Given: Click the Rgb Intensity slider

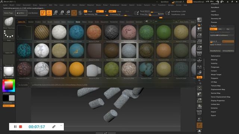Looking at the screenshot, I should [x=96, y=14].
